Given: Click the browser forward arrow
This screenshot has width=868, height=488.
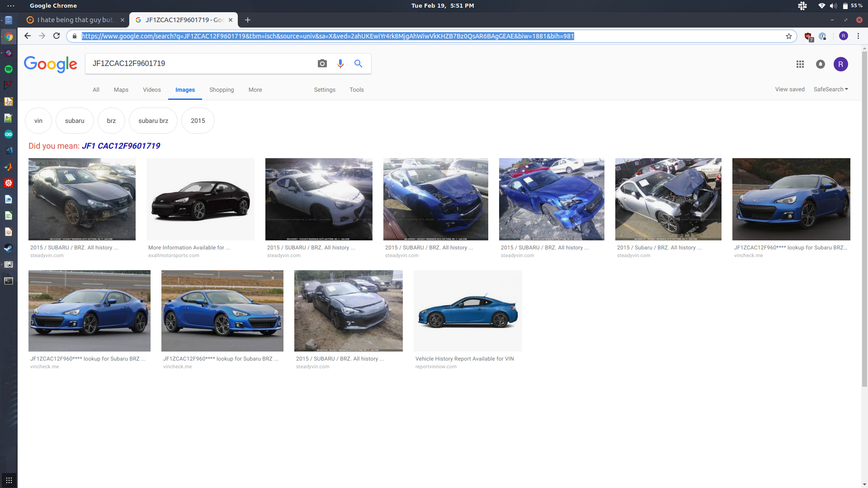Looking at the screenshot, I should click(42, 36).
